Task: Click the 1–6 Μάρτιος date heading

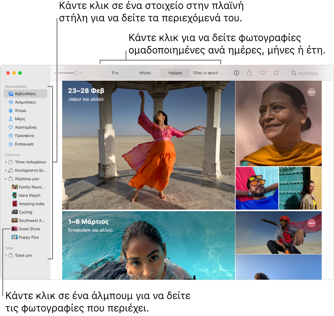Action: coord(88,222)
